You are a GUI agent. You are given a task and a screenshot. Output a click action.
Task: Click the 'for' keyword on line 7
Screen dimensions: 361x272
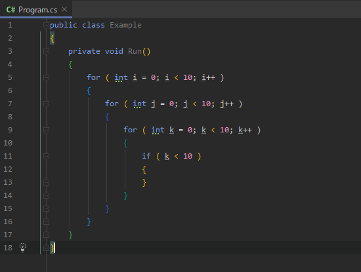pyautogui.click(x=112, y=104)
